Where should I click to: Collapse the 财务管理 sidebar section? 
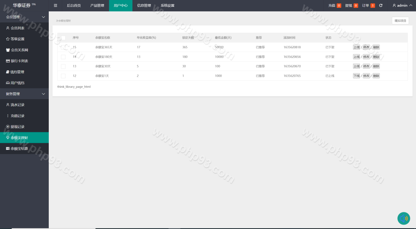(x=43, y=94)
